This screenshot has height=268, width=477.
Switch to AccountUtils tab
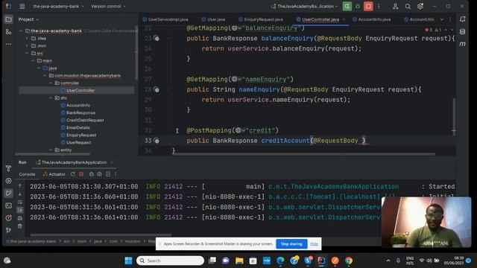click(x=419, y=19)
